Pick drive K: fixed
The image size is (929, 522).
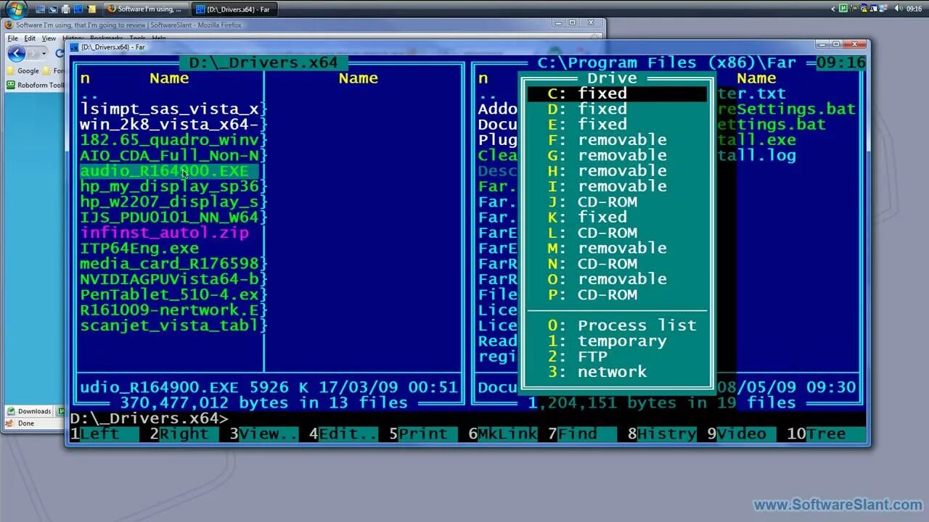click(x=617, y=217)
